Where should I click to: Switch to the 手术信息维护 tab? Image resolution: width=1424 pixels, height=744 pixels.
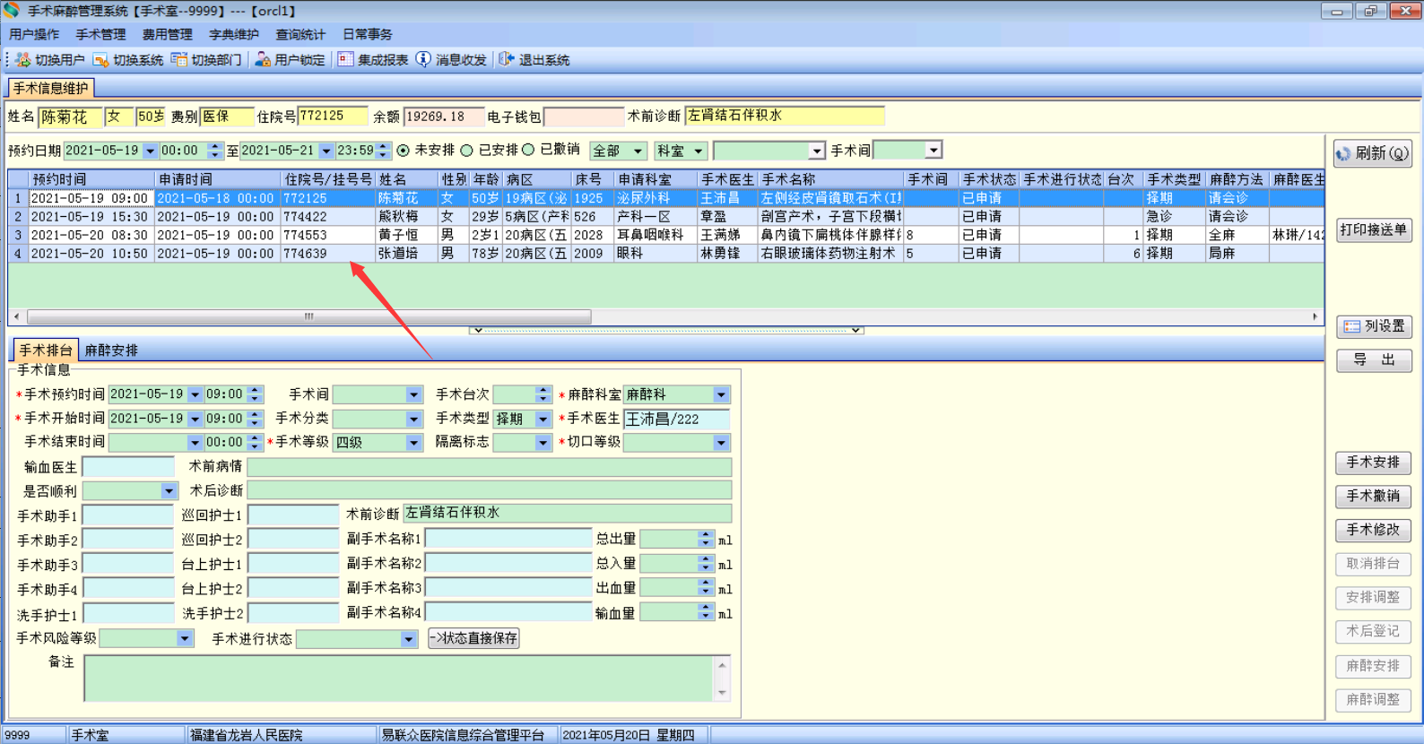[50, 88]
